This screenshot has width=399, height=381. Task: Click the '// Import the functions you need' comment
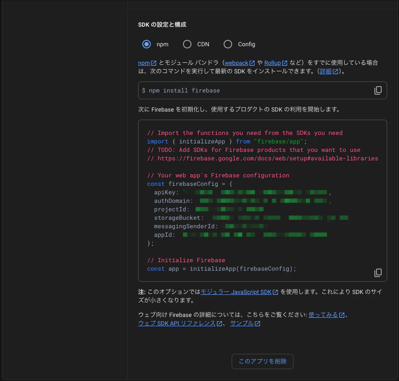tap(245, 133)
